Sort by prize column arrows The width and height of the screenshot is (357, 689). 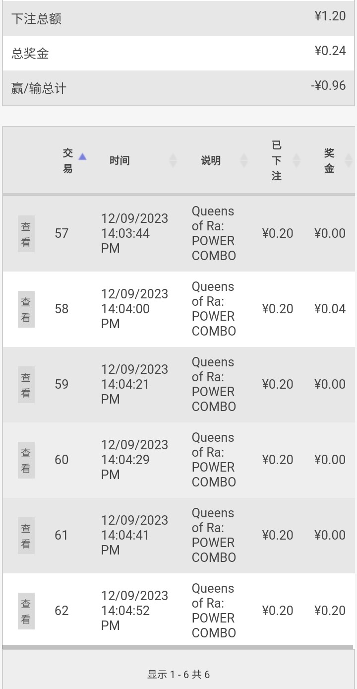348,160
